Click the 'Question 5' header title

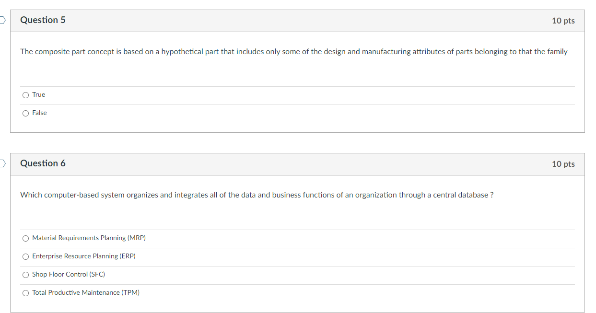43,20
